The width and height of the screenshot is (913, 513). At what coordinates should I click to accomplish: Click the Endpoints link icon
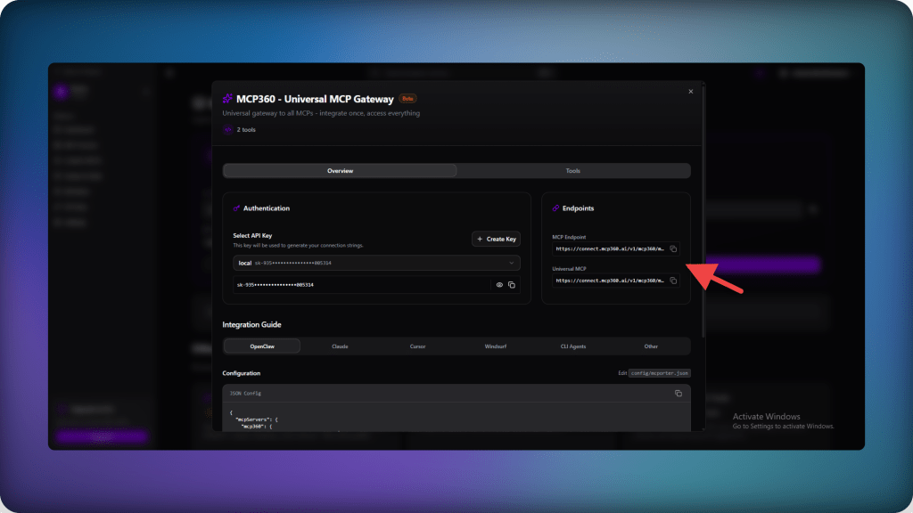coord(555,208)
